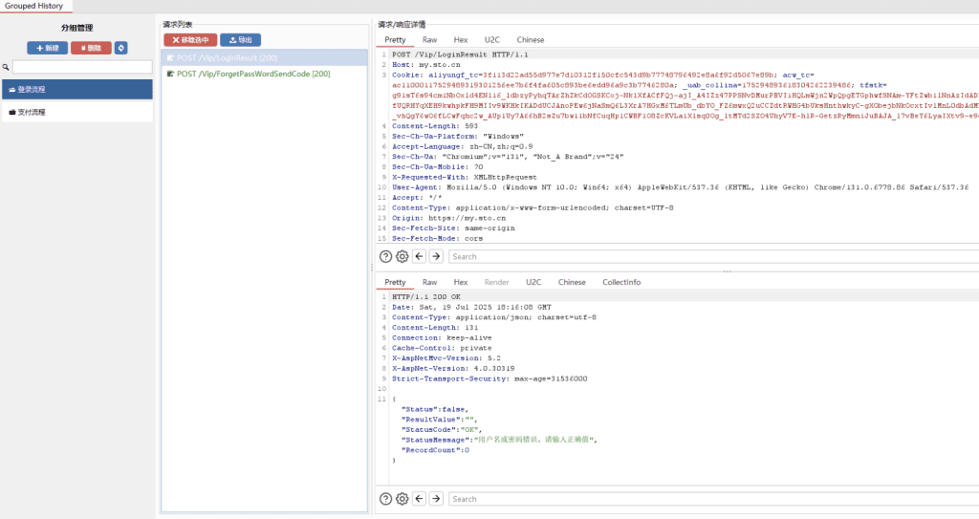The image size is (979, 519).
Task: Click the "Cache-Control: private" line
Action: click(442, 349)
